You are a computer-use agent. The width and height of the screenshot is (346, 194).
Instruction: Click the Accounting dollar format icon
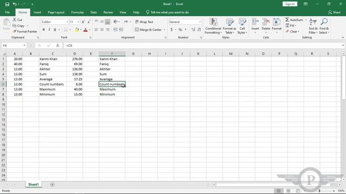pos(171,30)
